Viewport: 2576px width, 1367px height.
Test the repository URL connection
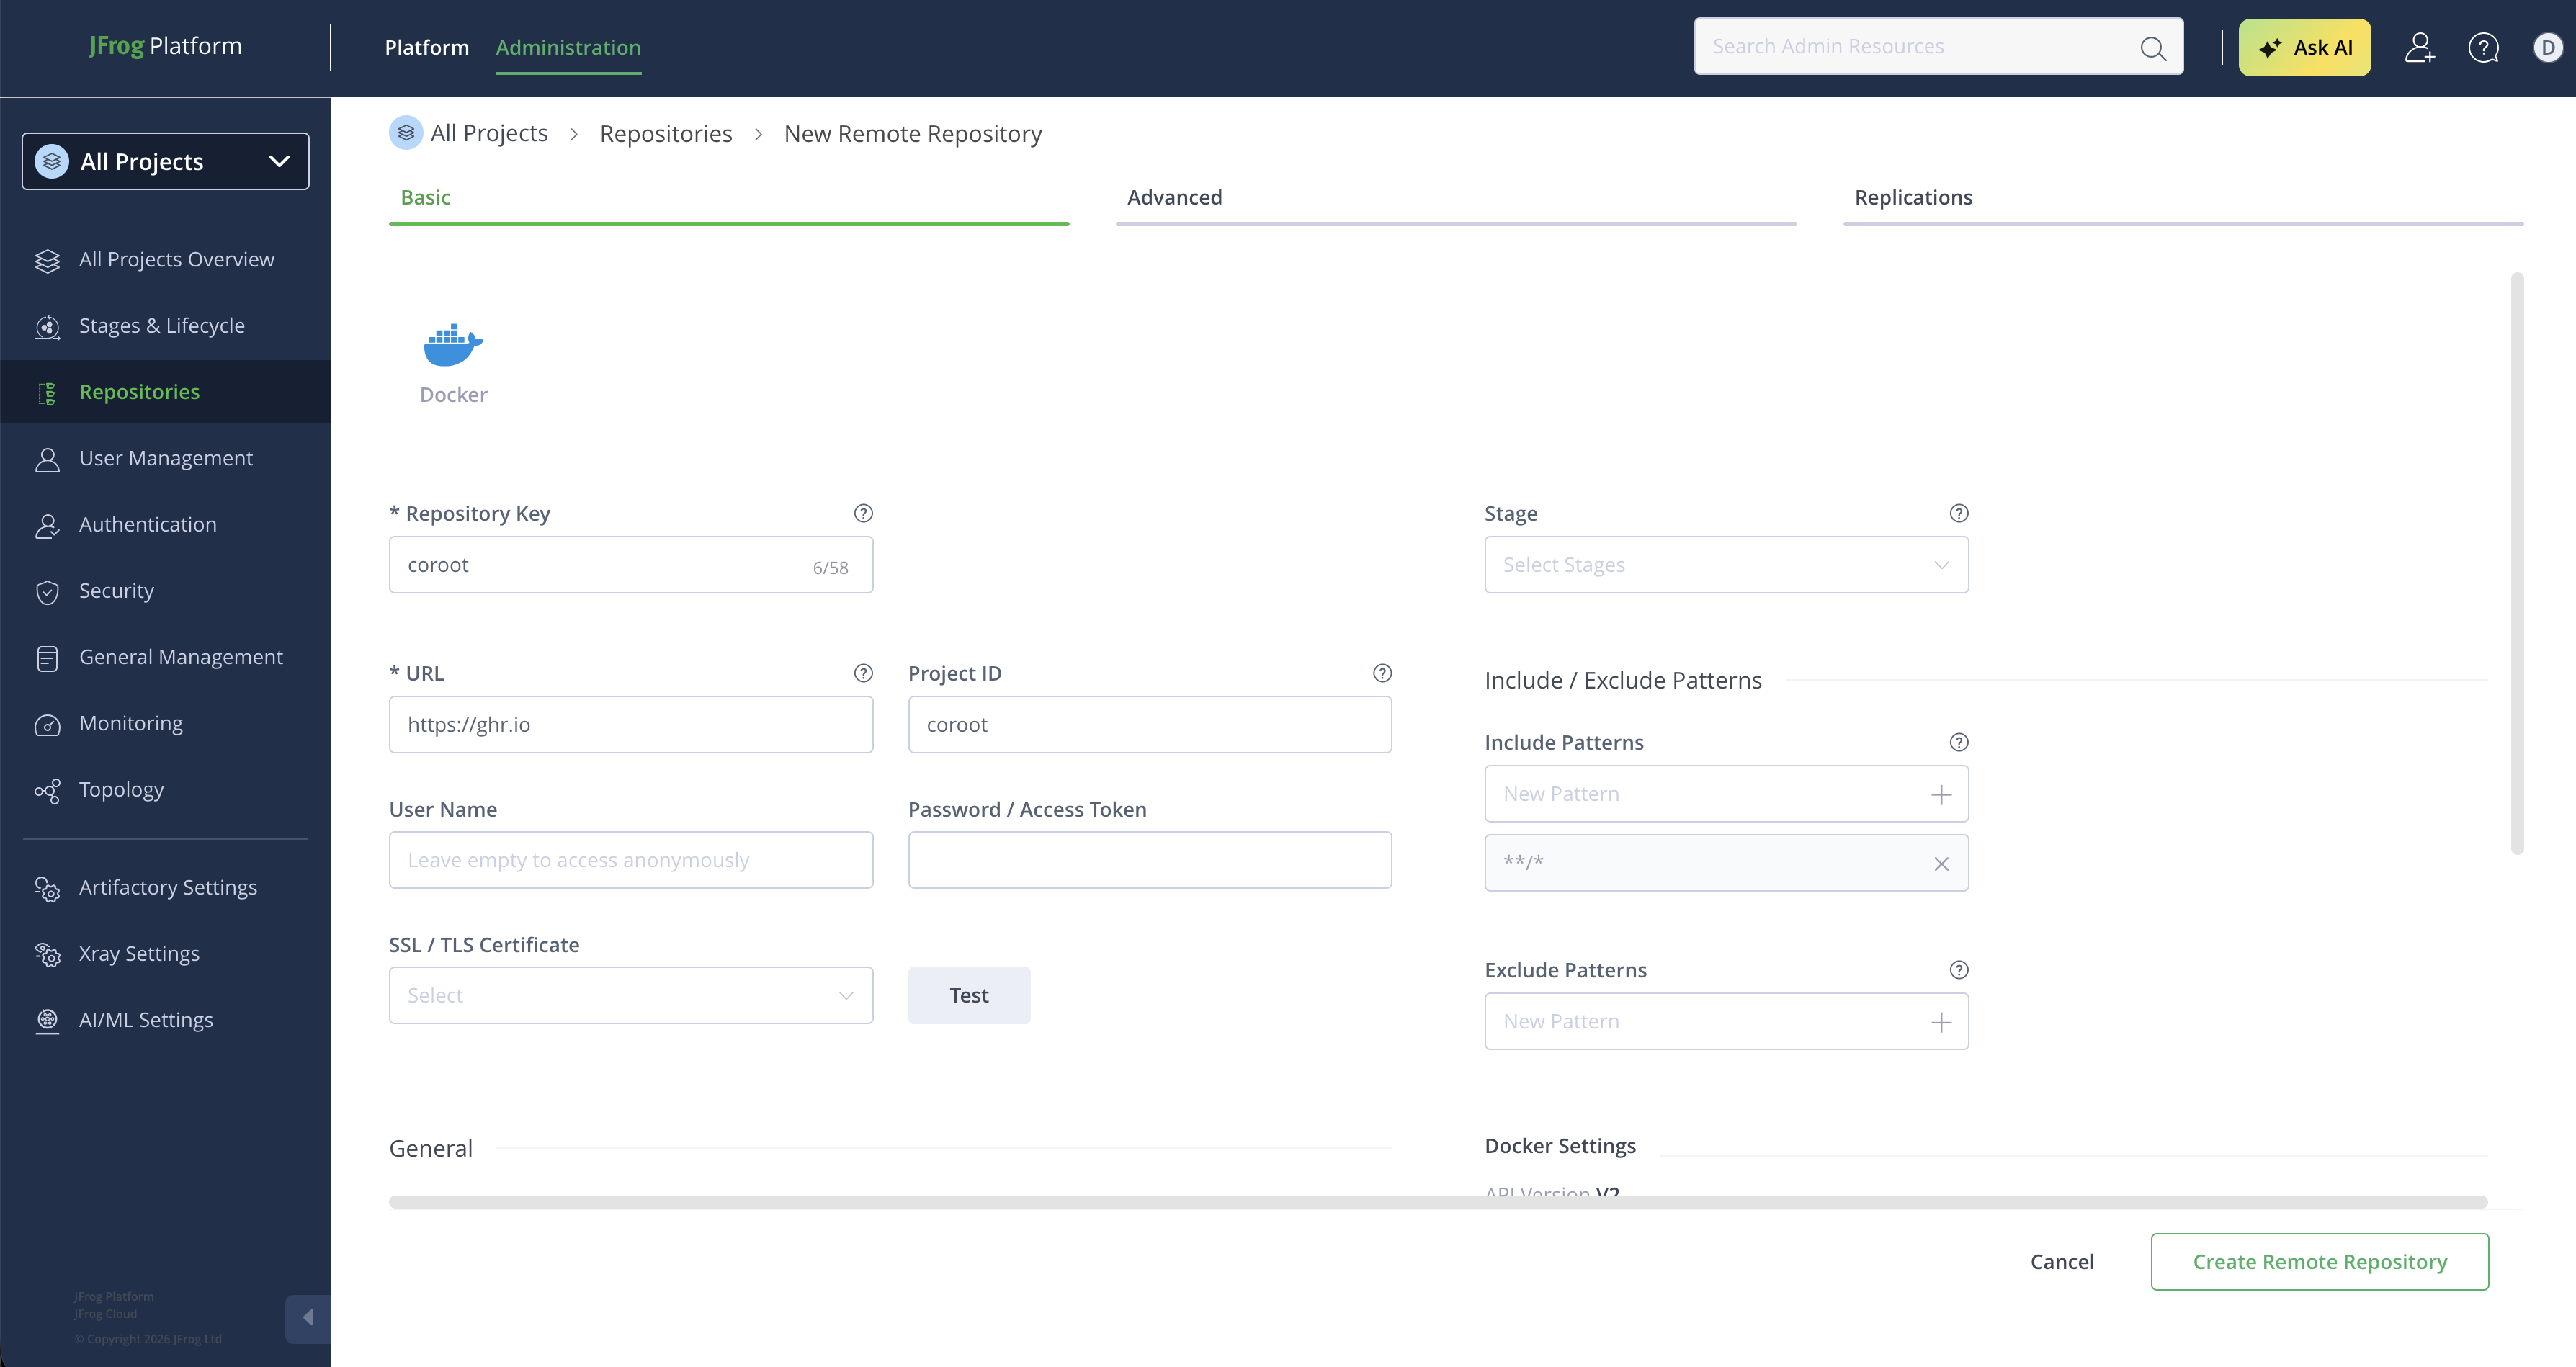[x=968, y=995]
